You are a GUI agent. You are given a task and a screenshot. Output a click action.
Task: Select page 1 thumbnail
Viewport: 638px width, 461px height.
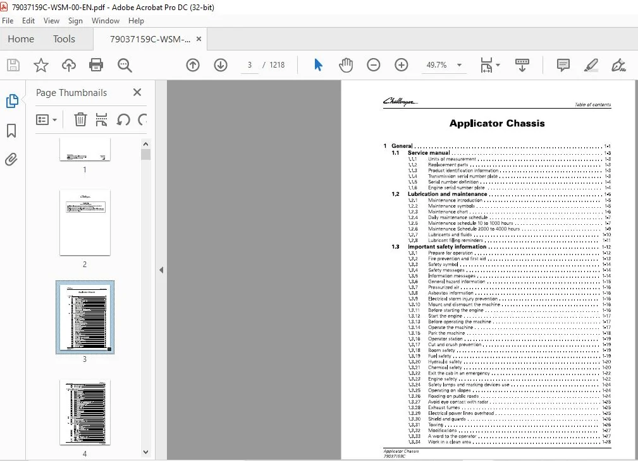click(85, 149)
